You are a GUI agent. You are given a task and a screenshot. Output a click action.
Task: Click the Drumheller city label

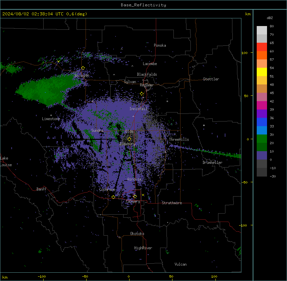(x=212, y=163)
